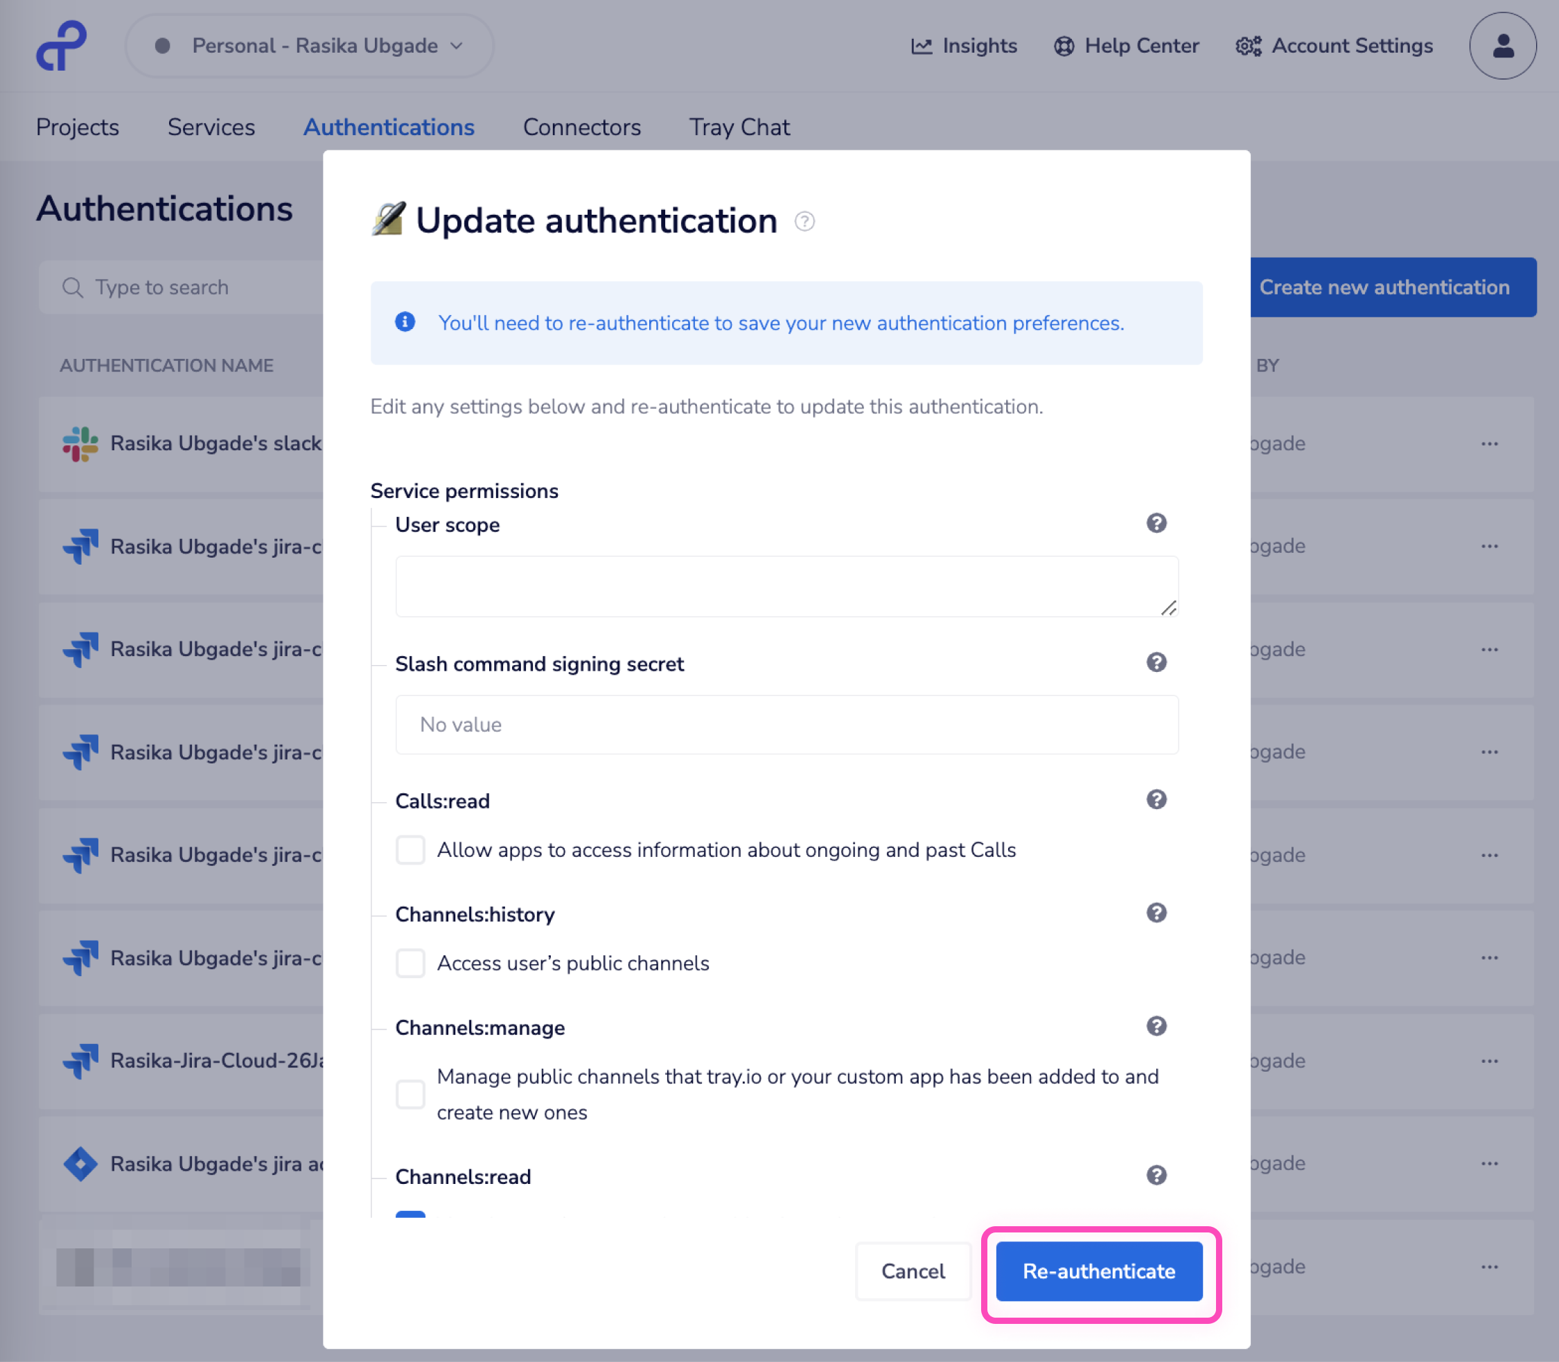Enable the Channels:manage permission

coord(410,1095)
